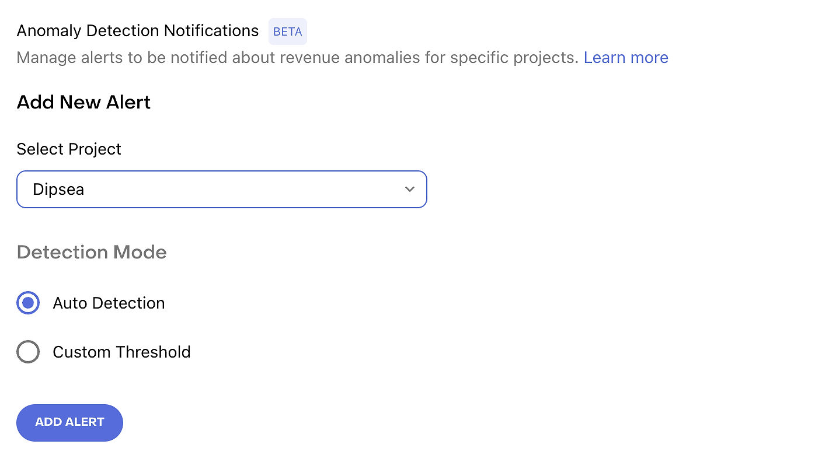The width and height of the screenshot is (822, 462).
Task: Click the word Threshold in second option
Action: 153,352
